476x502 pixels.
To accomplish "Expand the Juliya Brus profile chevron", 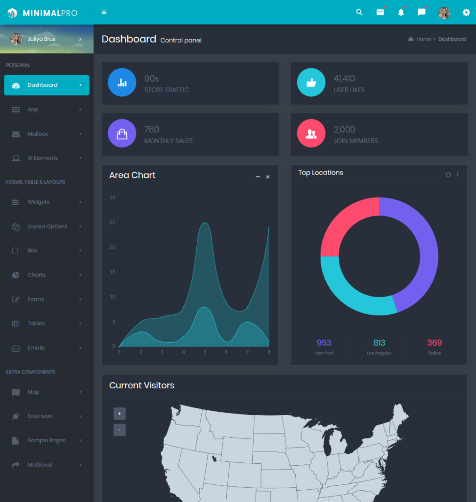I will 80,39.
